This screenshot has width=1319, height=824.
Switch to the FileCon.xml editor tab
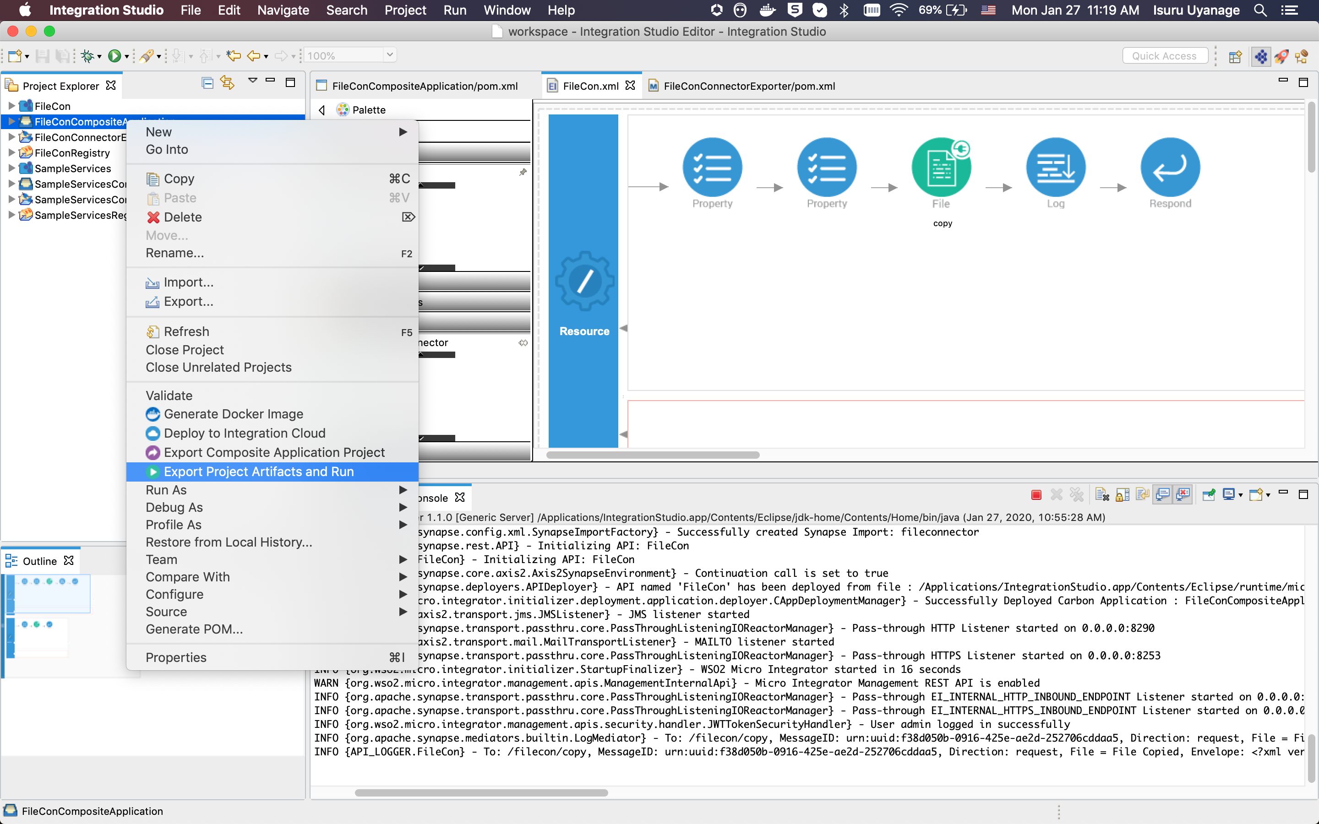(590, 86)
